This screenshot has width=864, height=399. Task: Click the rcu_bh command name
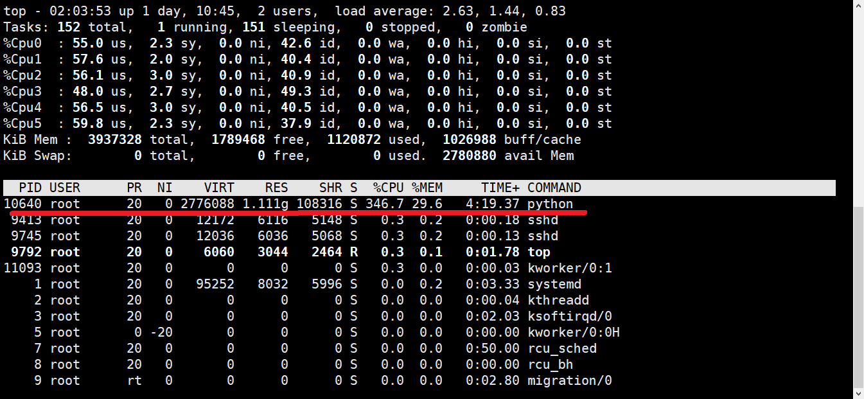(x=551, y=364)
